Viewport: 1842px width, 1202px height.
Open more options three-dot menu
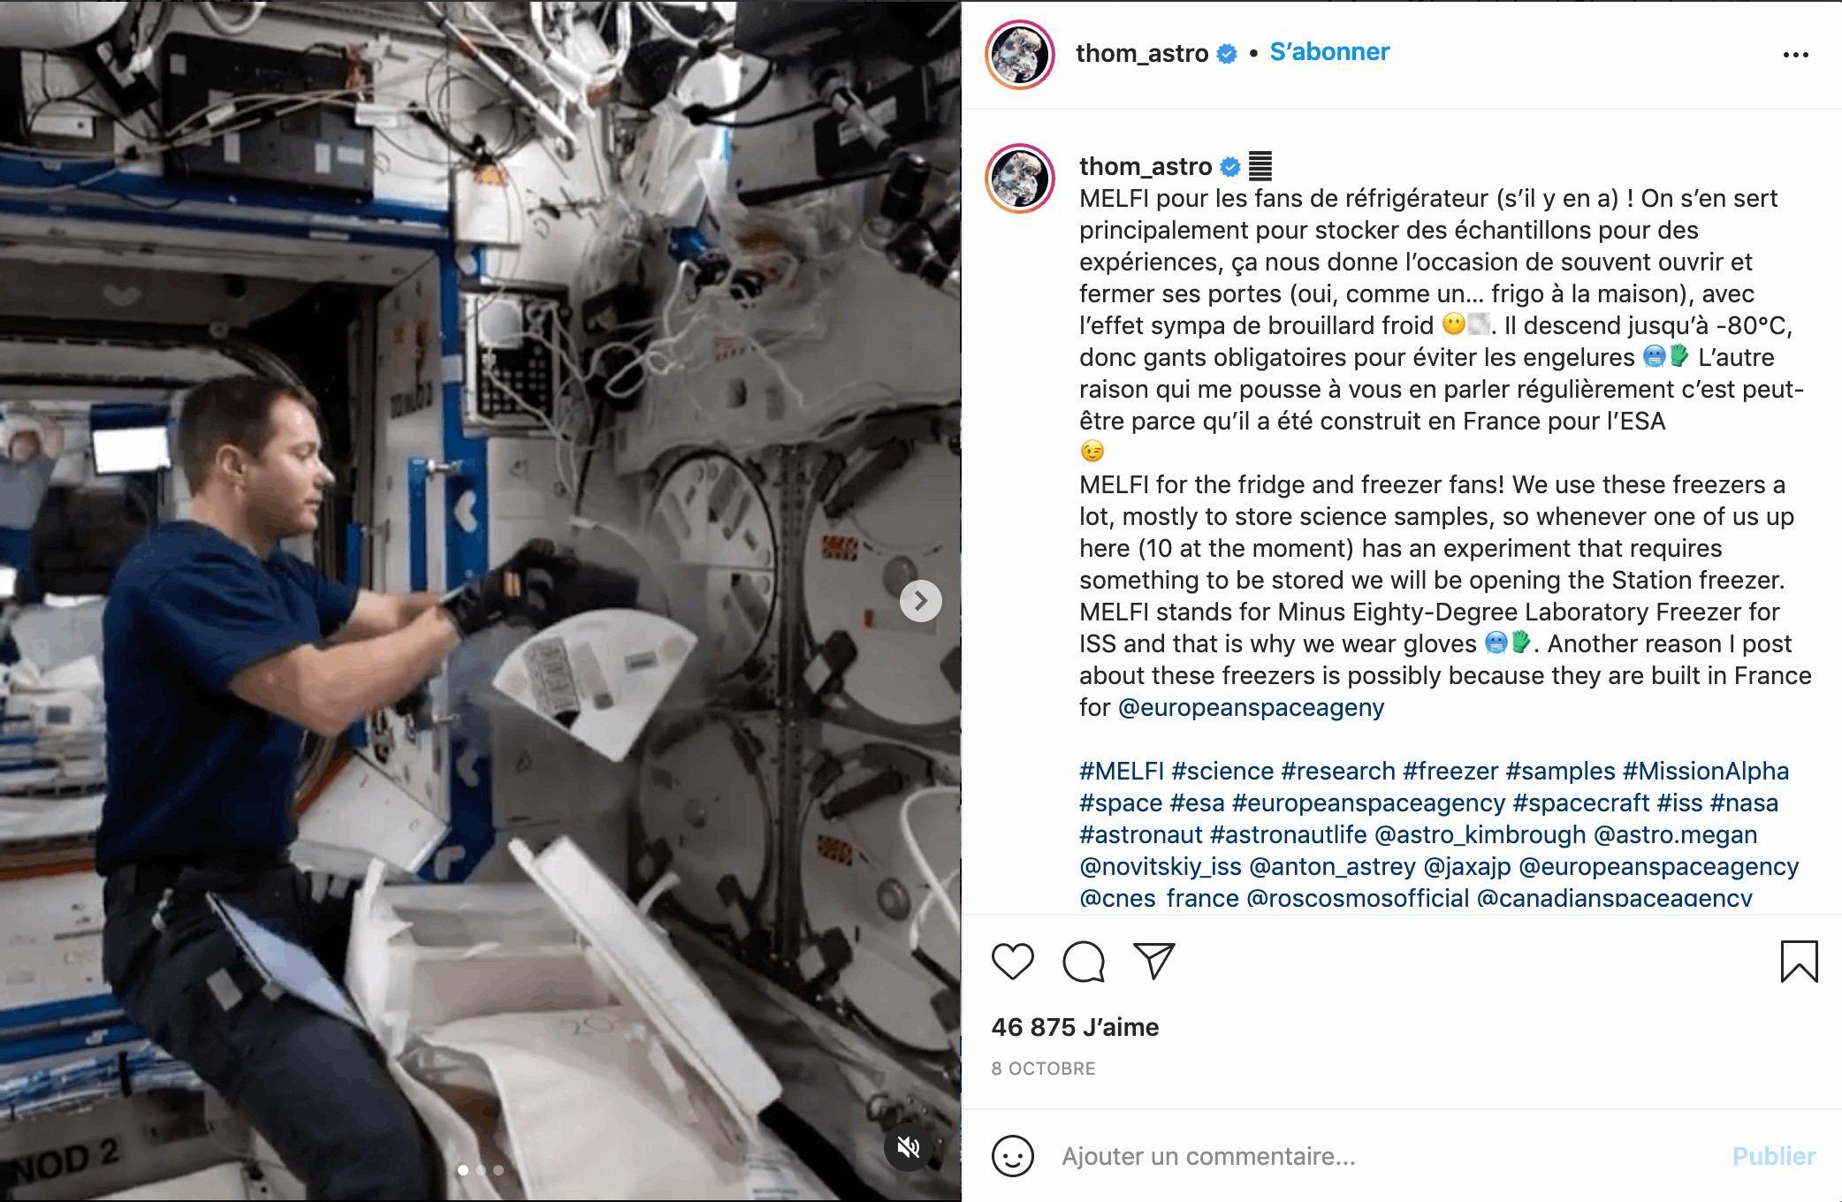coord(1795,55)
